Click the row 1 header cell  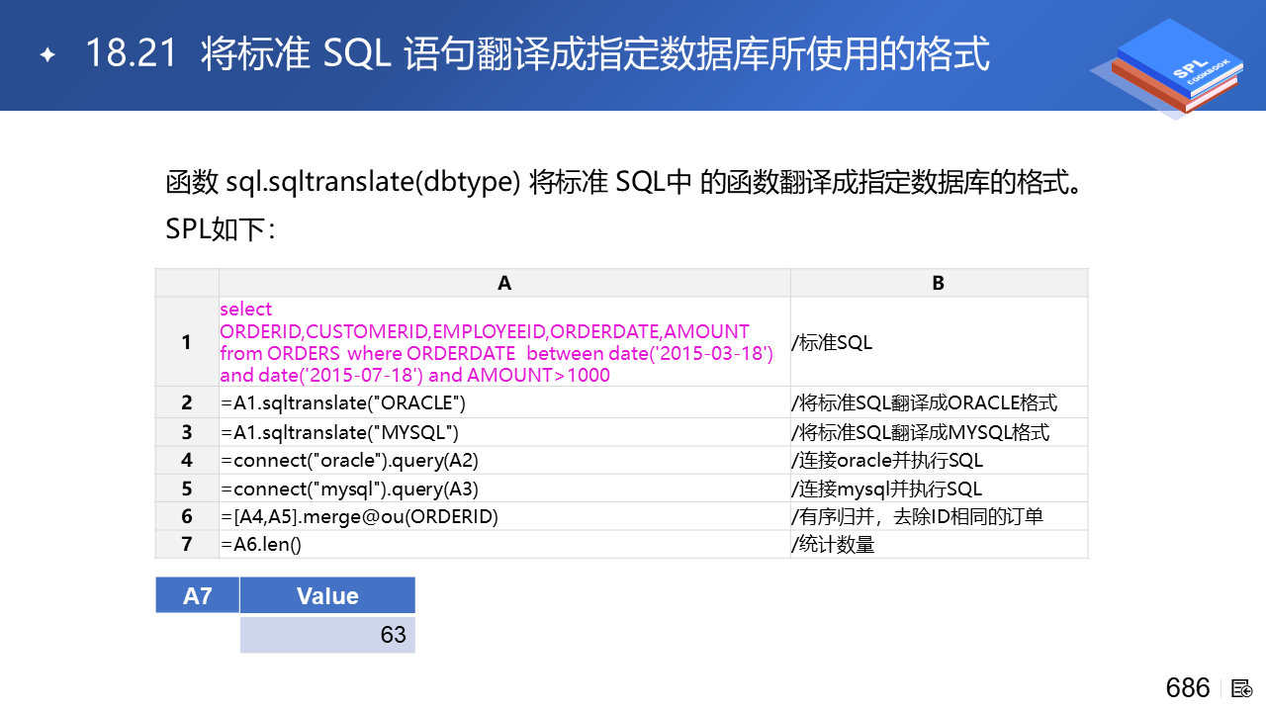[186, 342]
